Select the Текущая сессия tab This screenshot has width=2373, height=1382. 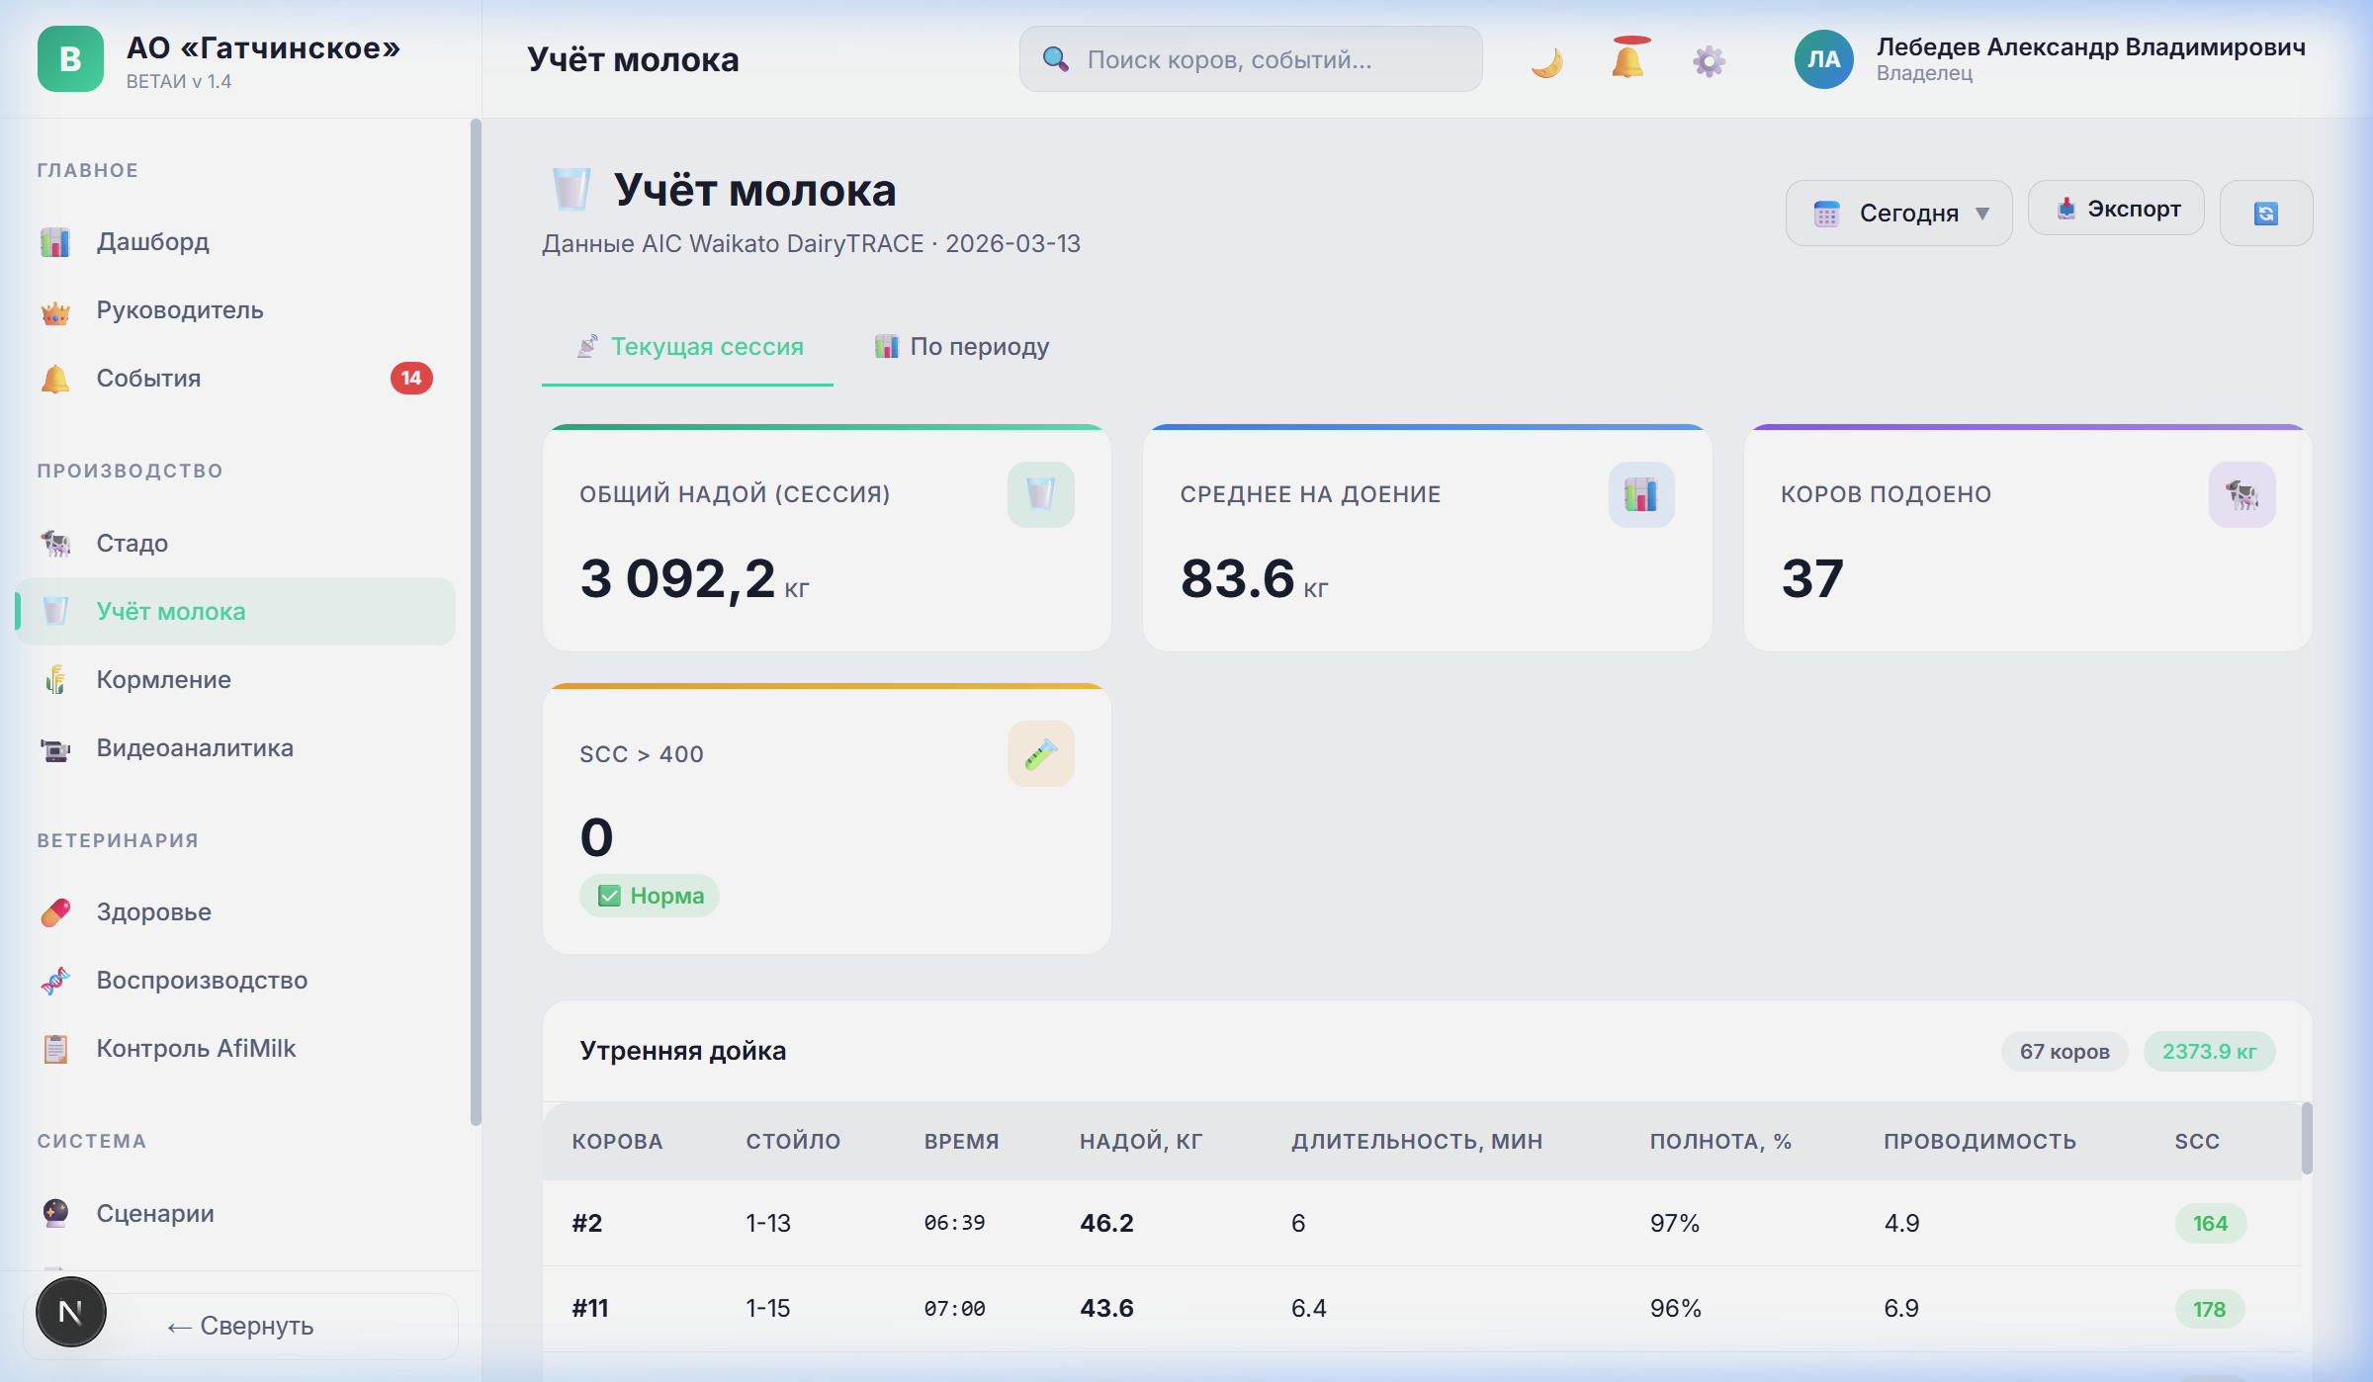pos(689,347)
